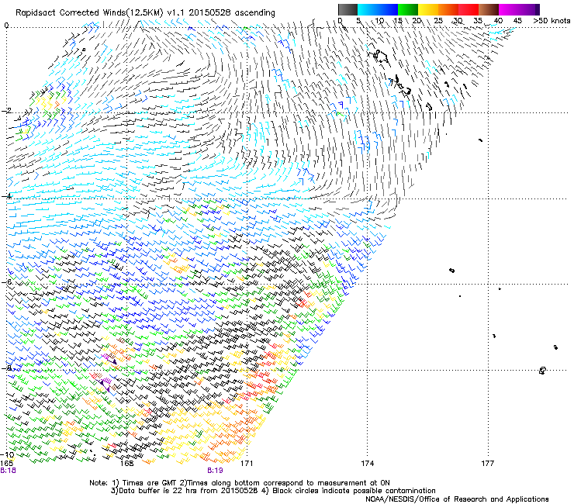Click the gray 0-5 knots color swatch

click(348, 9)
